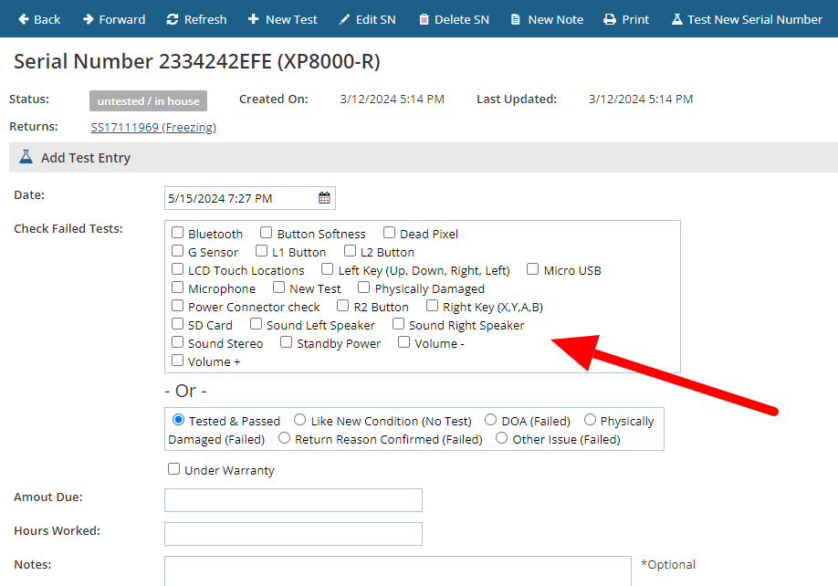The height and width of the screenshot is (586, 838).
Task: Open the date picker calendar icon
Action: coord(324,198)
